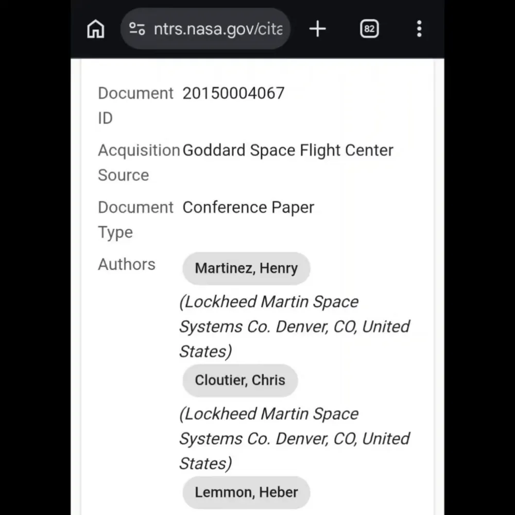The image size is (515, 515).
Task: Select the Cloutier, Chris author chip
Action: [240, 381]
